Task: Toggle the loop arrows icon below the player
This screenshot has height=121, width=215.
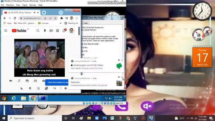Action: 54,88
